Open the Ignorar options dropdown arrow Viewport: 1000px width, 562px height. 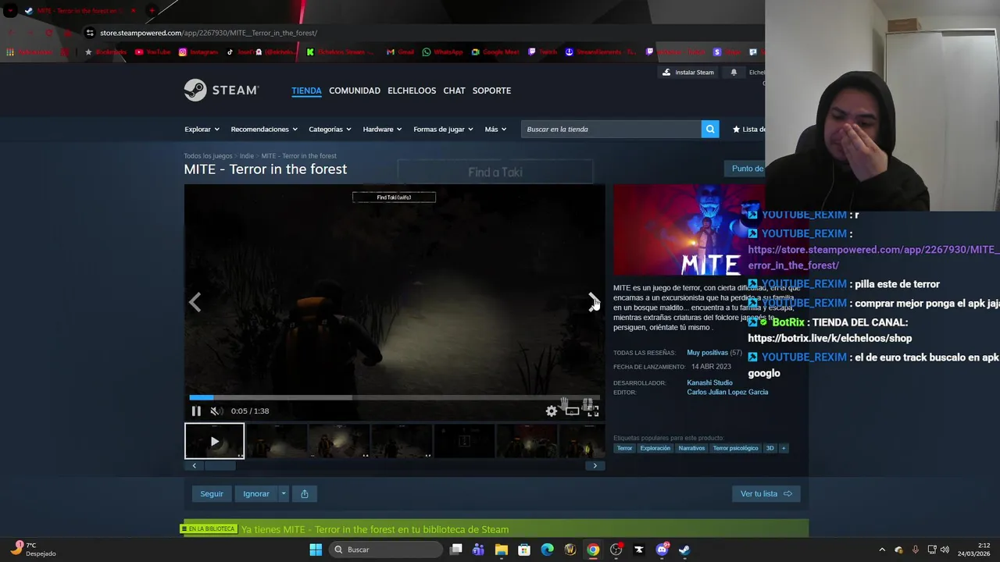(284, 493)
